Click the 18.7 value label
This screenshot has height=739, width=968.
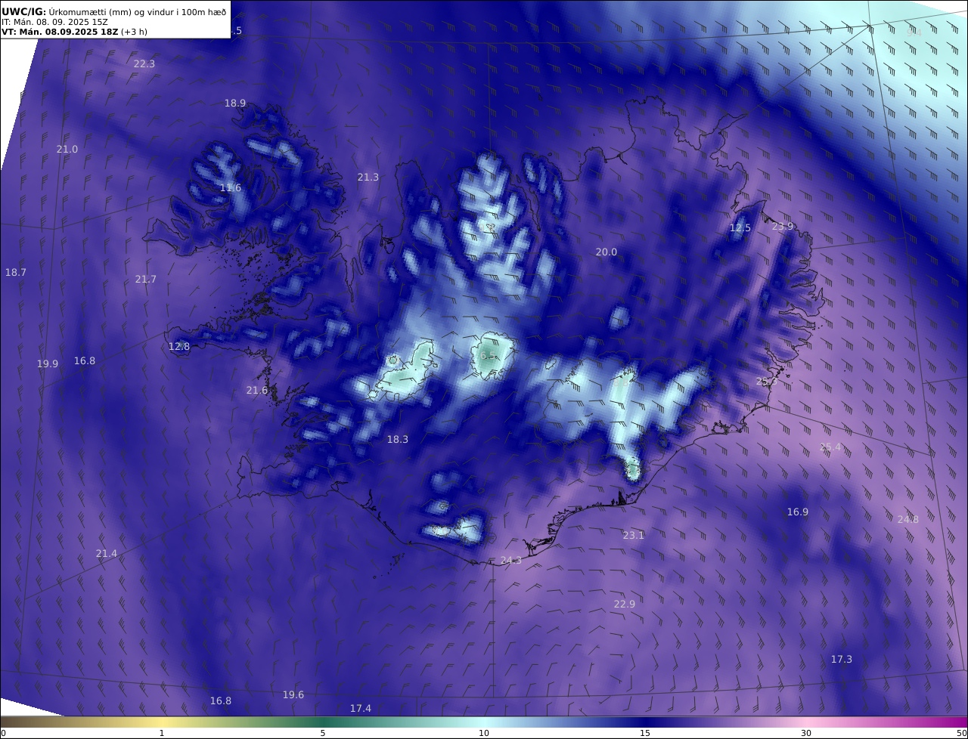16,272
